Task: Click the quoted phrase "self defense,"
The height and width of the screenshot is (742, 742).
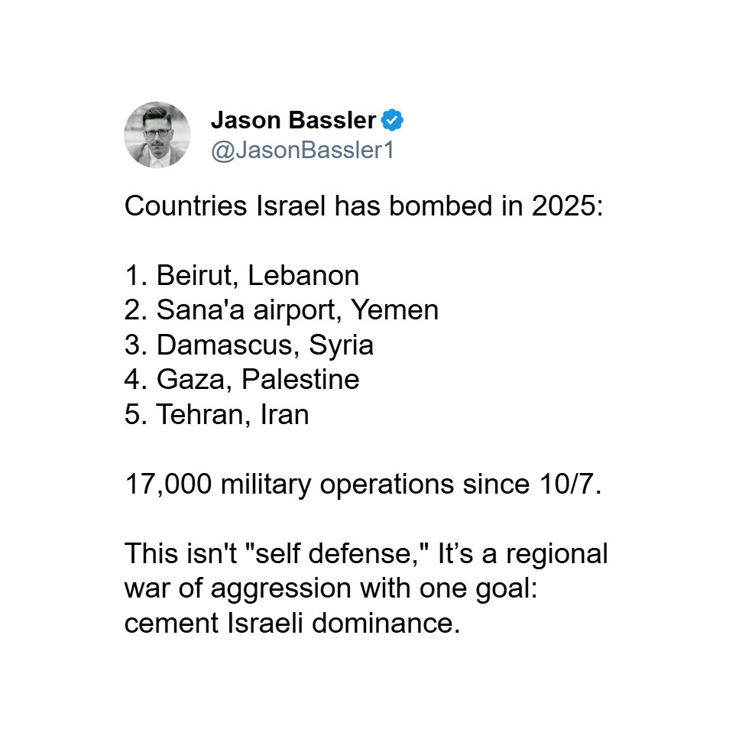Action: pyautogui.click(x=337, y=553)
